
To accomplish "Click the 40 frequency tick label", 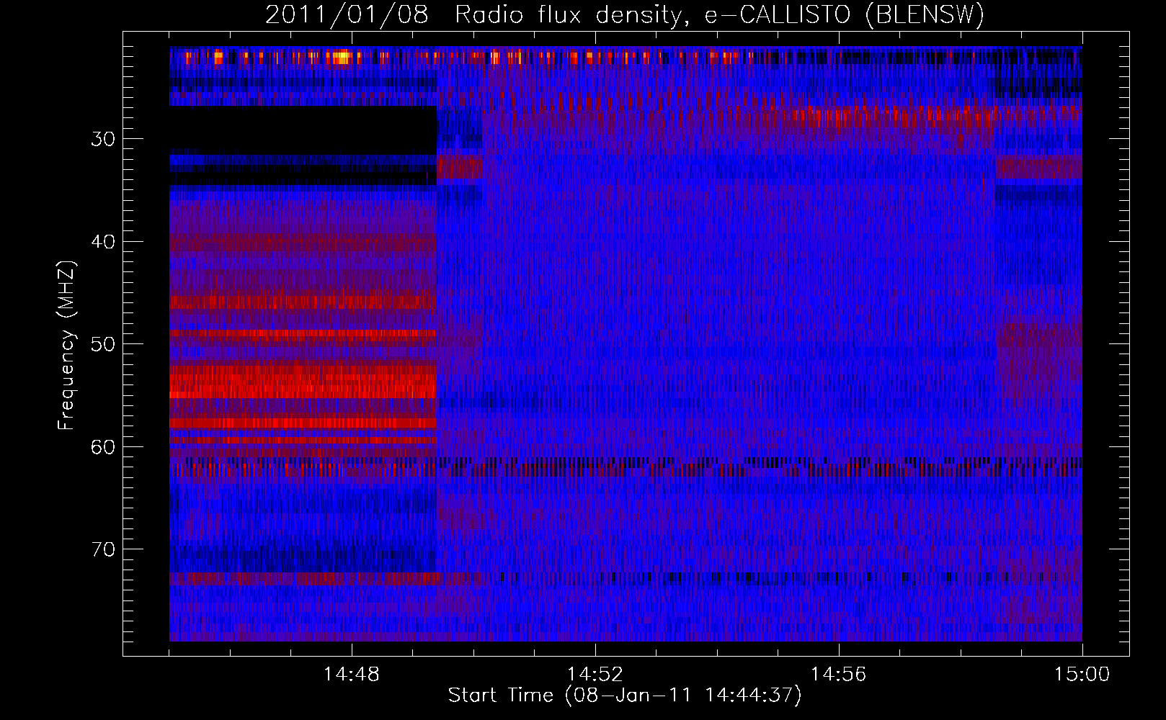I will pyautogui.click(x=103, y=242).
